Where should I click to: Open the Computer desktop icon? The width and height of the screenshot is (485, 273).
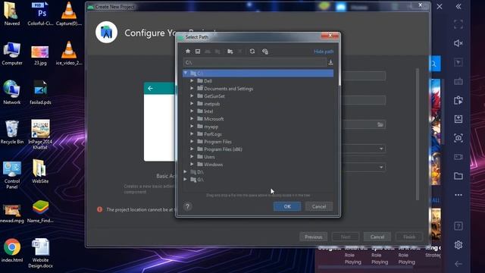point(12,54)
